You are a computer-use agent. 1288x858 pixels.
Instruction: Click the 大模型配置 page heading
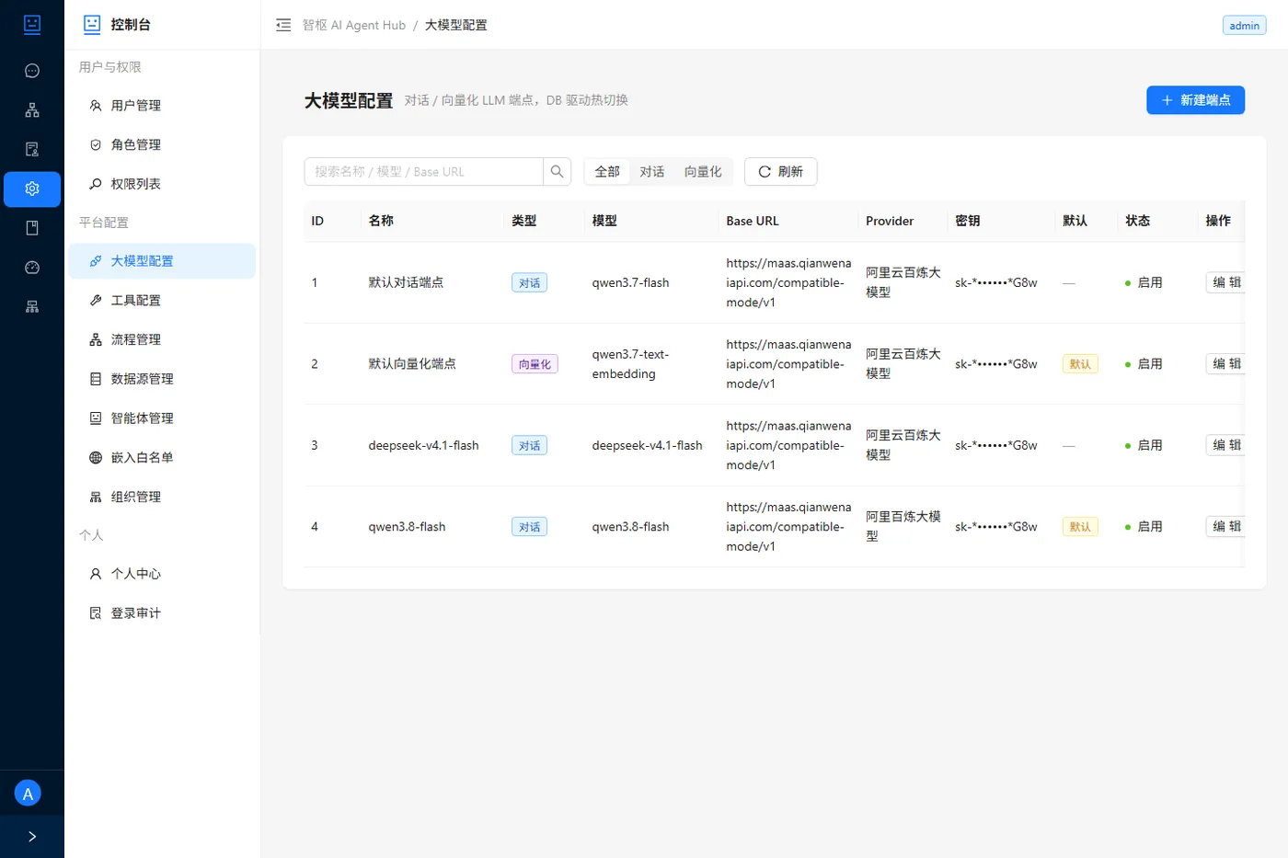pos(349,100)
